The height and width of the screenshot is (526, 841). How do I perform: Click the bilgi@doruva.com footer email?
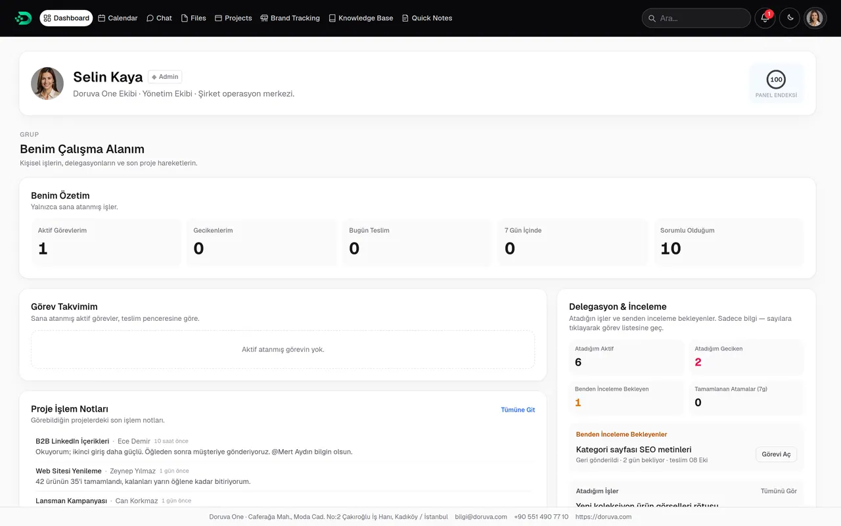click(x=481, y=517)
